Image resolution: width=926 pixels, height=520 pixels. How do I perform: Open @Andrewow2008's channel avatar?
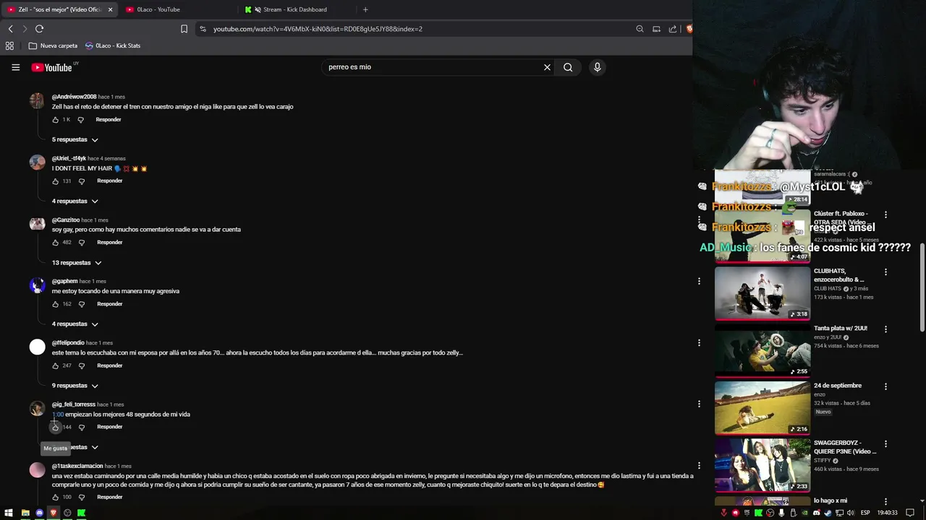[x=37, y=100]
